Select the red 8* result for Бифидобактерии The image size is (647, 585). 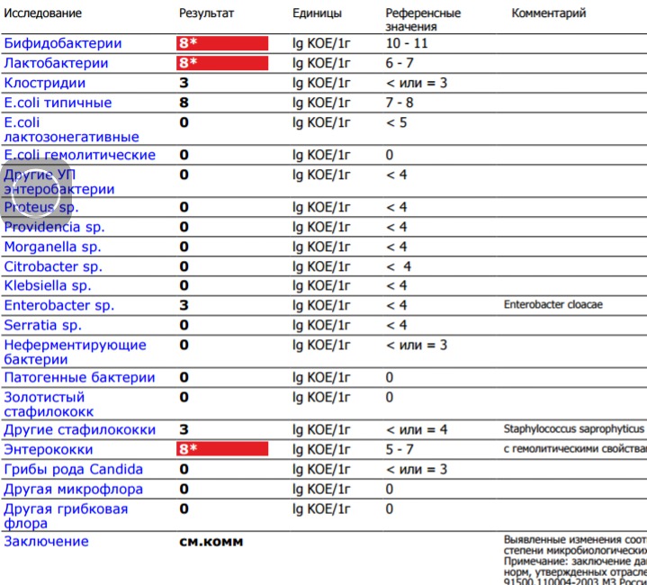click(222, 43)
